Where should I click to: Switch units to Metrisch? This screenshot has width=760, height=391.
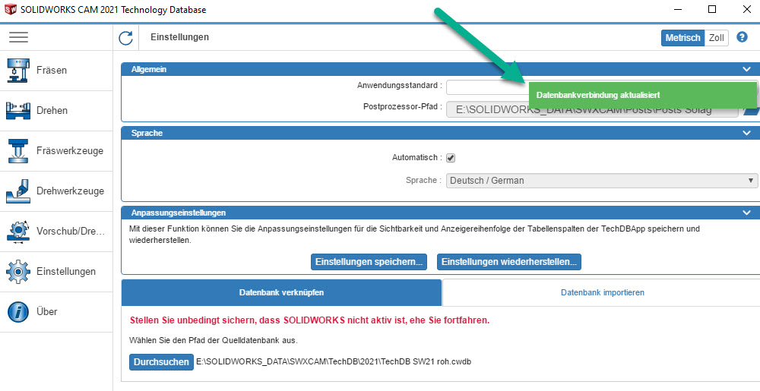pyautogui.click(x=682, y=38)
